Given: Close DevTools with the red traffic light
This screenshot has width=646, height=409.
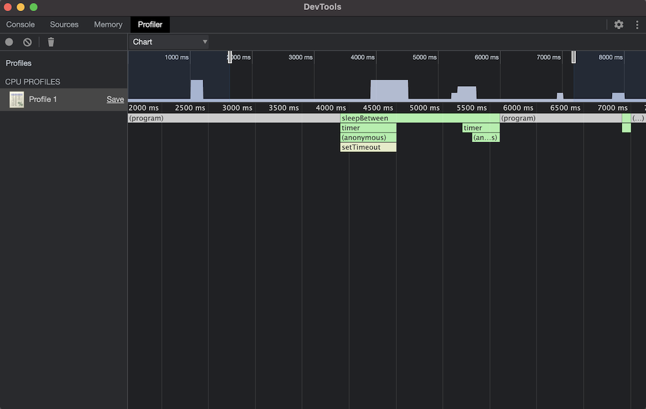Looking at the screenshot, I should [x=7, y=8].
